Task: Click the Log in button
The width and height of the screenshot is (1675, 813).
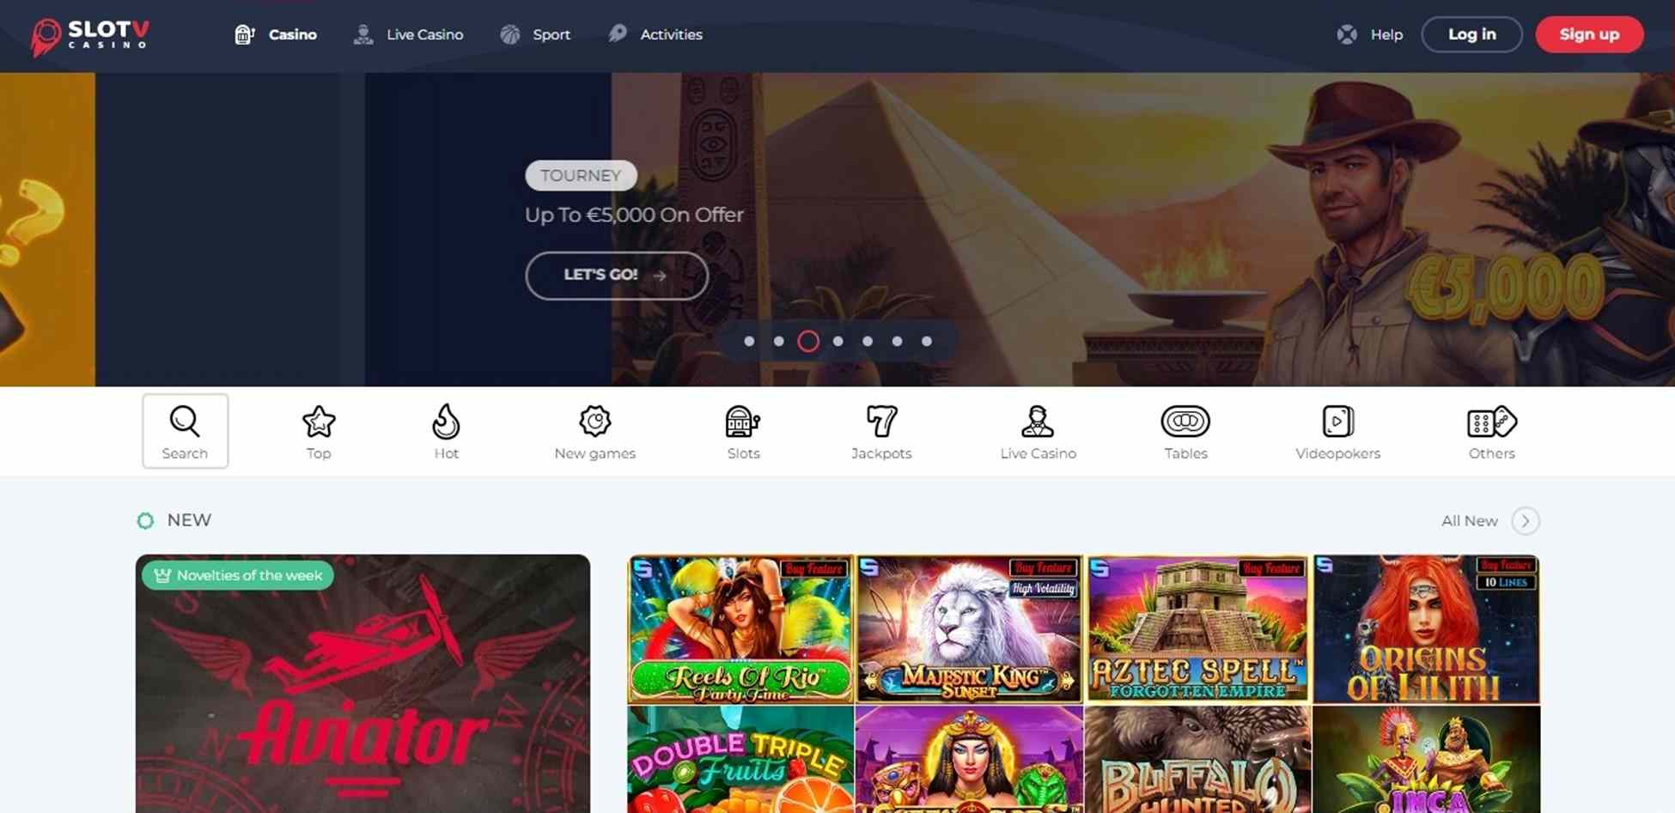Action: (x=1471, y=34)
